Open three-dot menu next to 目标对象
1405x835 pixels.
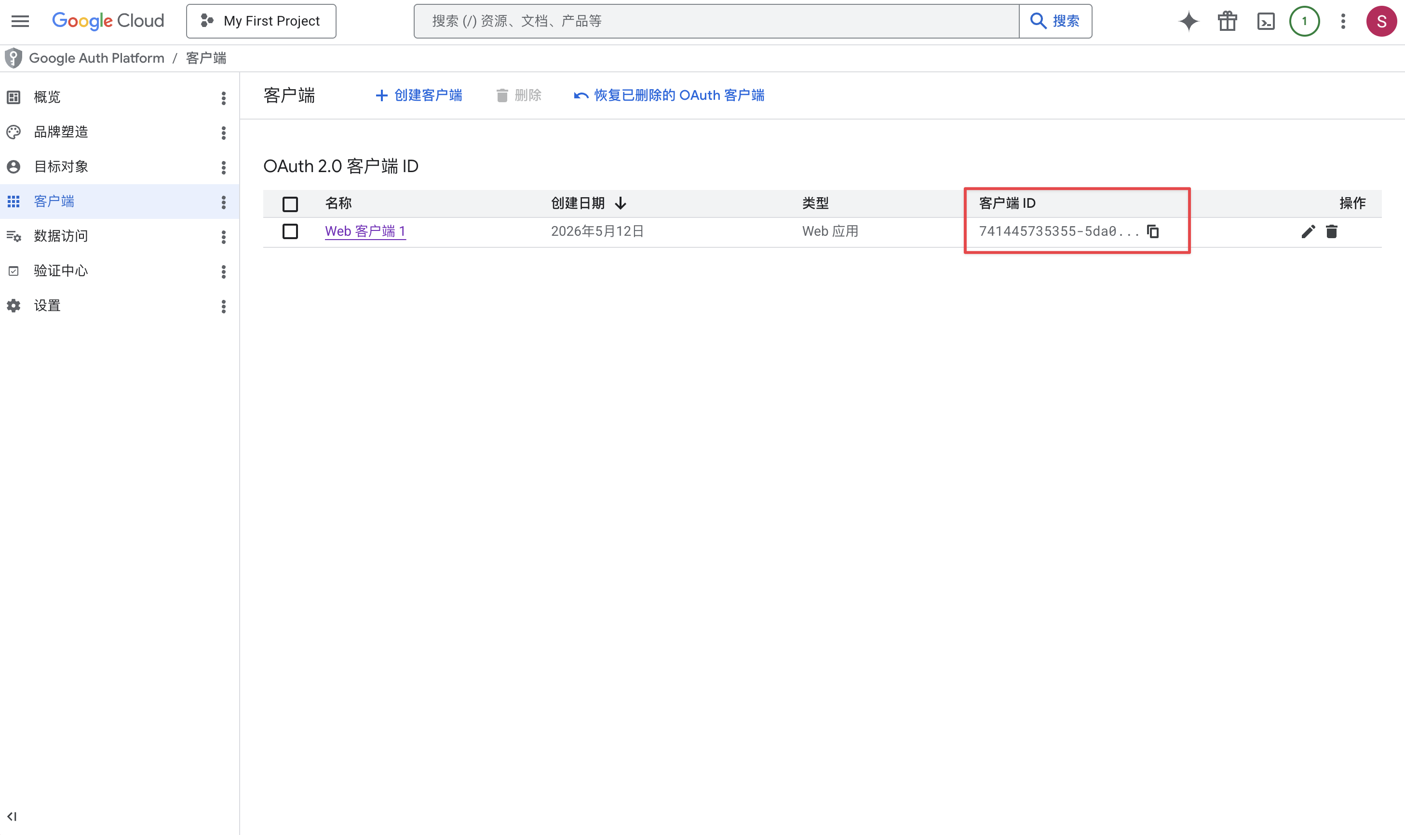tap(223, 167)
